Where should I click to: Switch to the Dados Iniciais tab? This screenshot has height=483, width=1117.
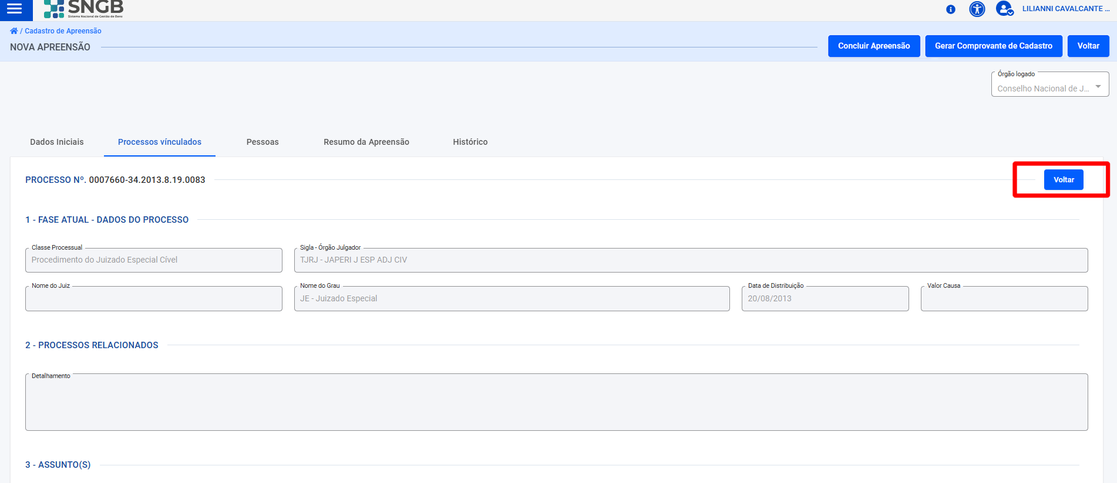pyautogui.click(x=57, y=142)
